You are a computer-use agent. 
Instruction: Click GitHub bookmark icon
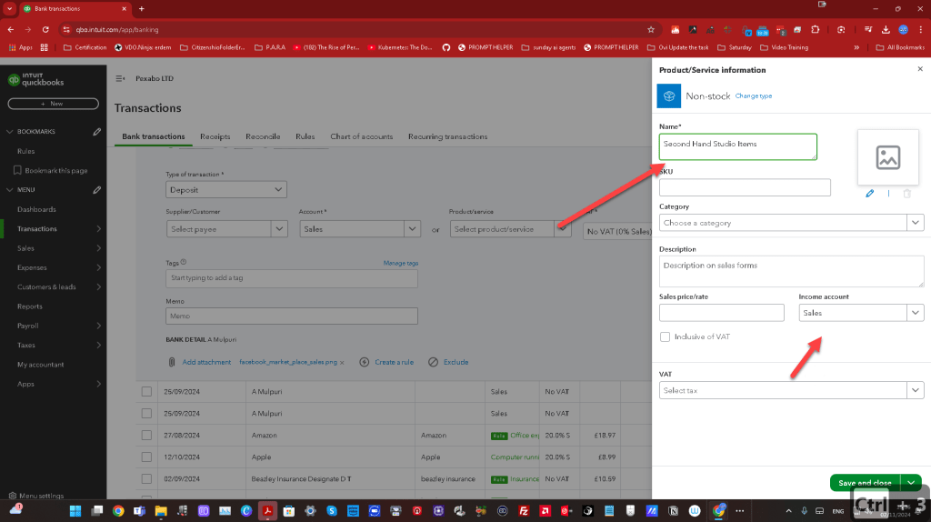[445, 47]
